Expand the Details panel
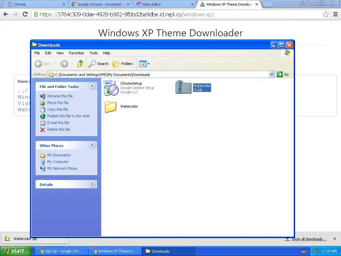Viewport: 341px width, 256px height. point(93,184)
